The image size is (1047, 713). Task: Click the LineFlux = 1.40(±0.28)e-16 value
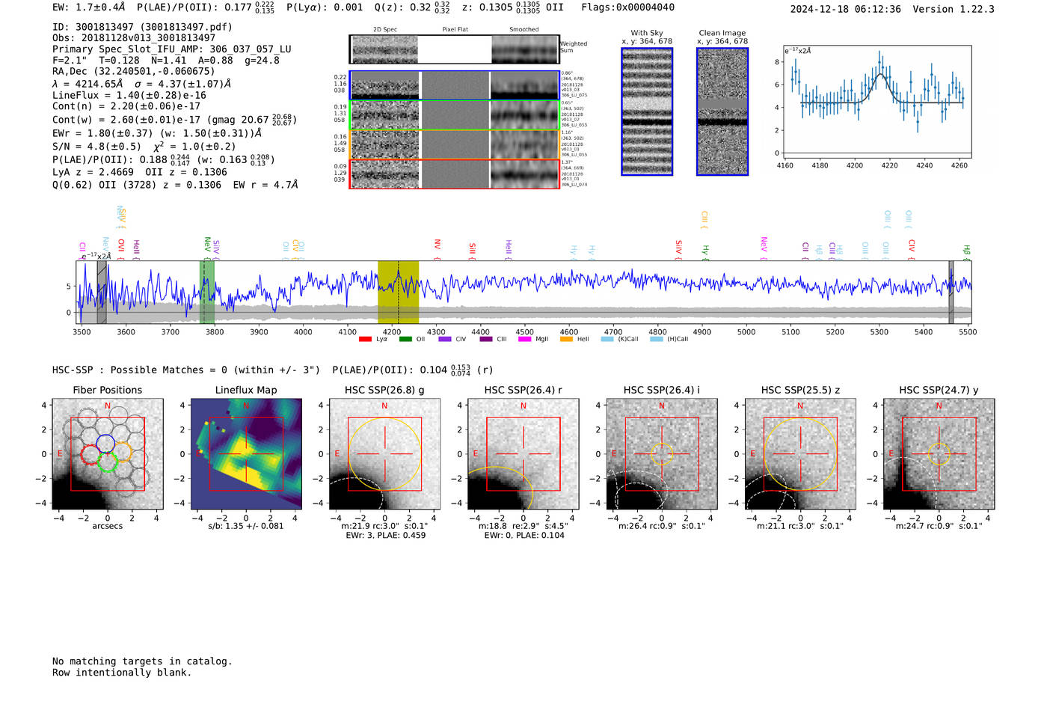[129, 95]
